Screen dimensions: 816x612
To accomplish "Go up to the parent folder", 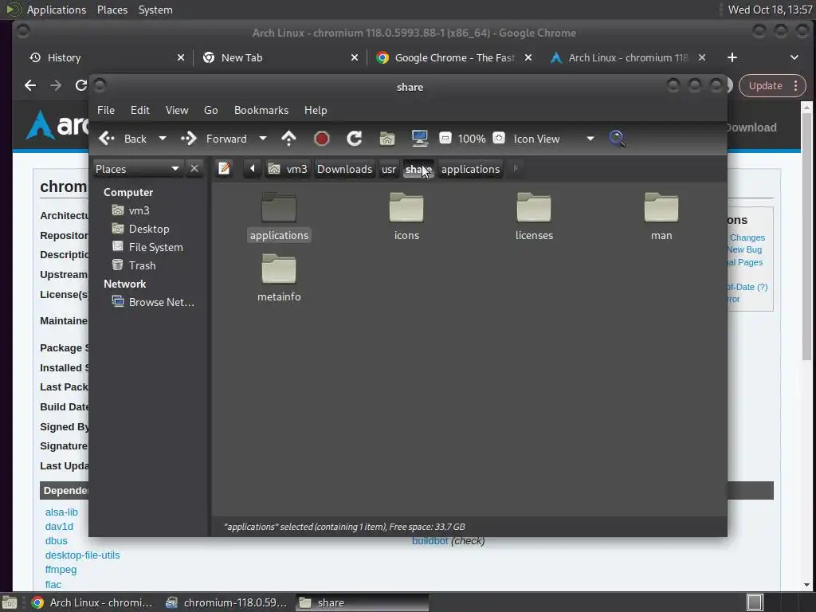I will pyautogui.click(x=288, y=139).
